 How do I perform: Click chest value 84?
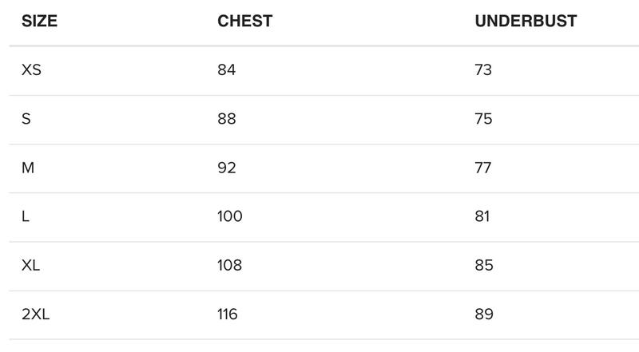tap(227, 70)
